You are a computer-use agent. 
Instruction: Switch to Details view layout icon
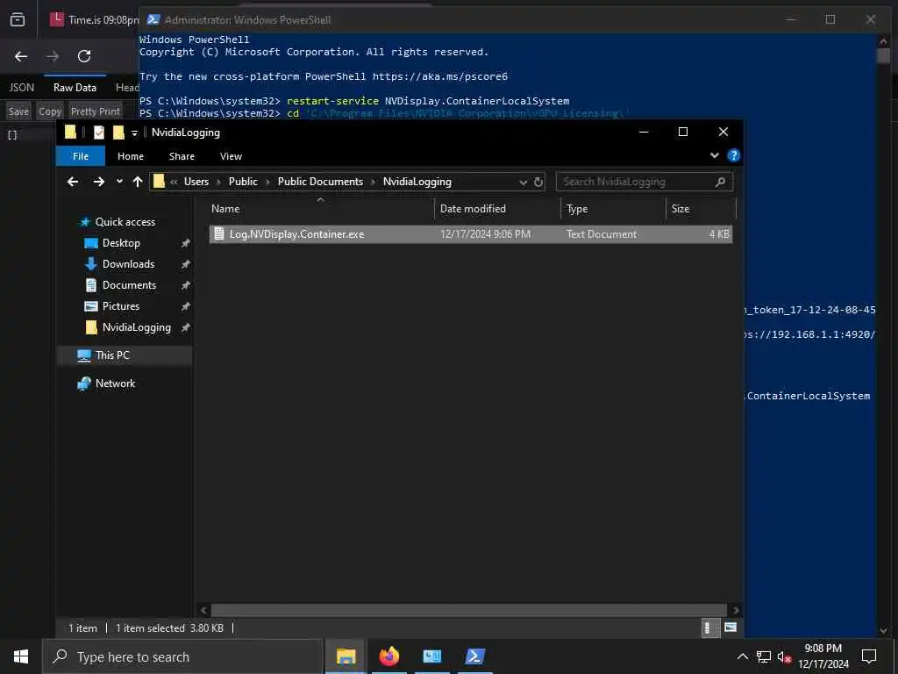click(x=709, y=627)
